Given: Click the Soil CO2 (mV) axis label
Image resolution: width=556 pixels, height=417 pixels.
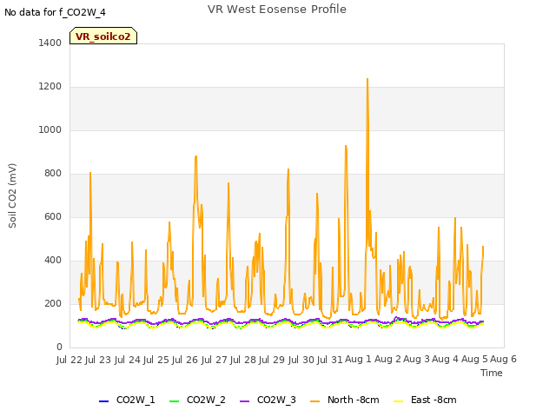Looking at the screenshot, I should click(12, 195).
